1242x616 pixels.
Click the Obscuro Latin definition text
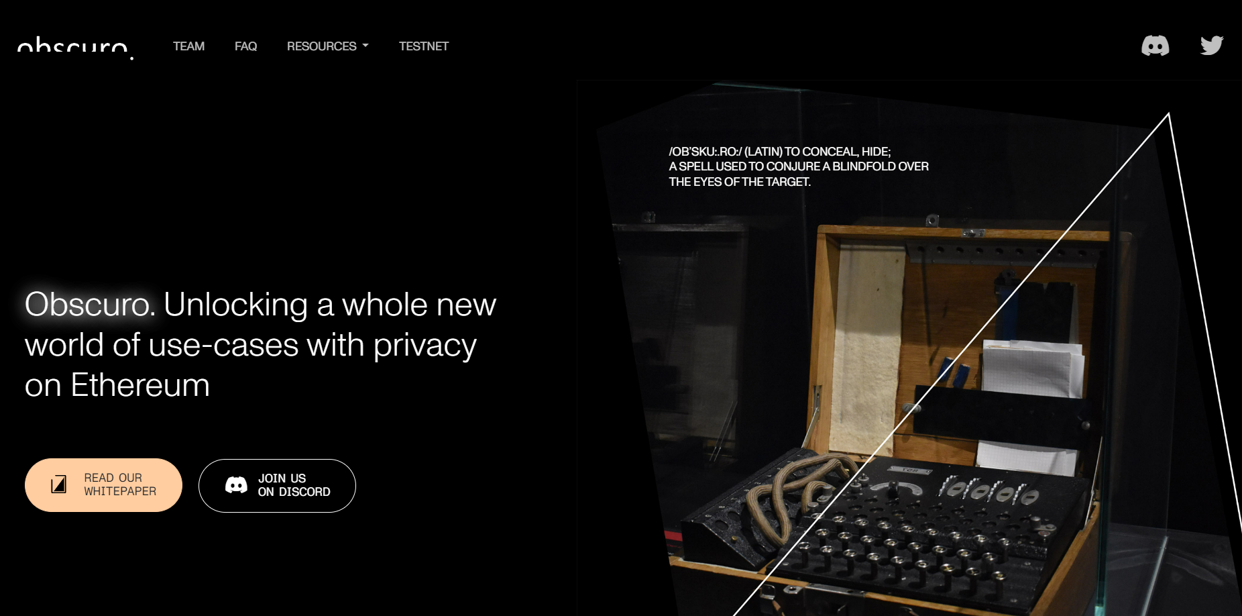tap(799, 166)
